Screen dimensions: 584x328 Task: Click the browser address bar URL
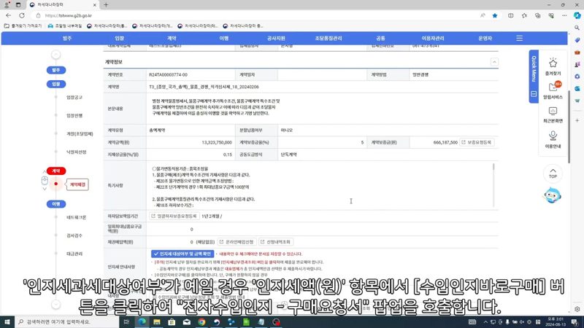tap(68, 15)
